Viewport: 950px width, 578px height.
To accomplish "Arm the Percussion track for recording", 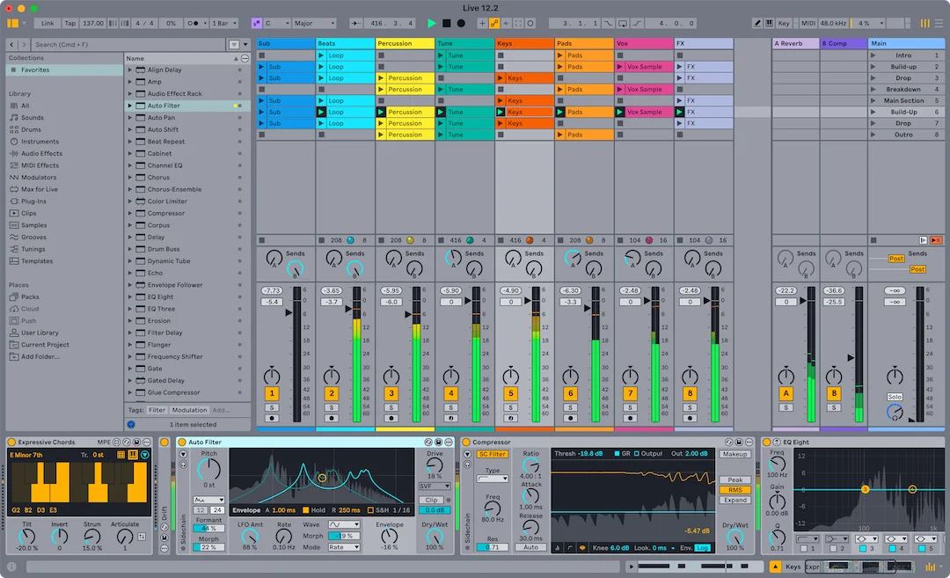I will coord(391,418).
